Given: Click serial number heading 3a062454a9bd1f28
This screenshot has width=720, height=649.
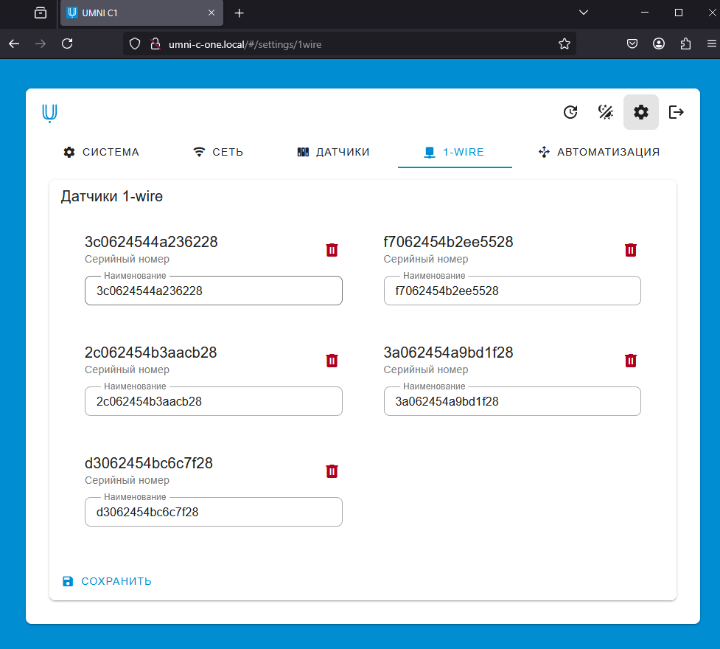Looking at the screenshot, I should coord(449,353).
